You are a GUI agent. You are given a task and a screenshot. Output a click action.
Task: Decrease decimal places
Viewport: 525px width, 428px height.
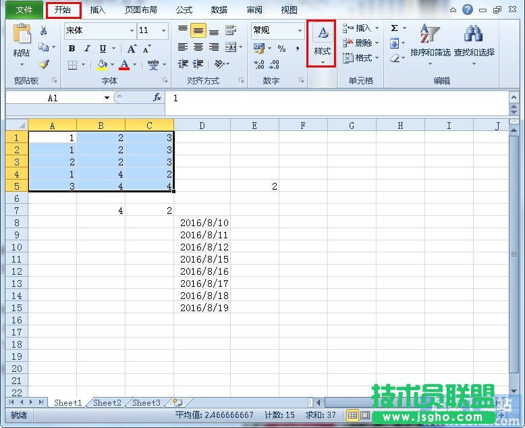coord(274,64)
